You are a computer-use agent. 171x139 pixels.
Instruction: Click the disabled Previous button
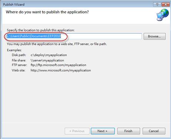pos(77,131)
